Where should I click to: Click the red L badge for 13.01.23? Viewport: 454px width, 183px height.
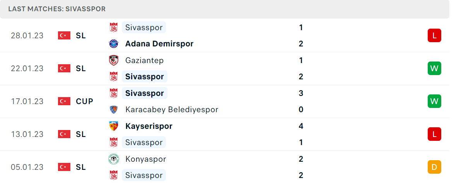pyautogui.click(x=434, y=134)
